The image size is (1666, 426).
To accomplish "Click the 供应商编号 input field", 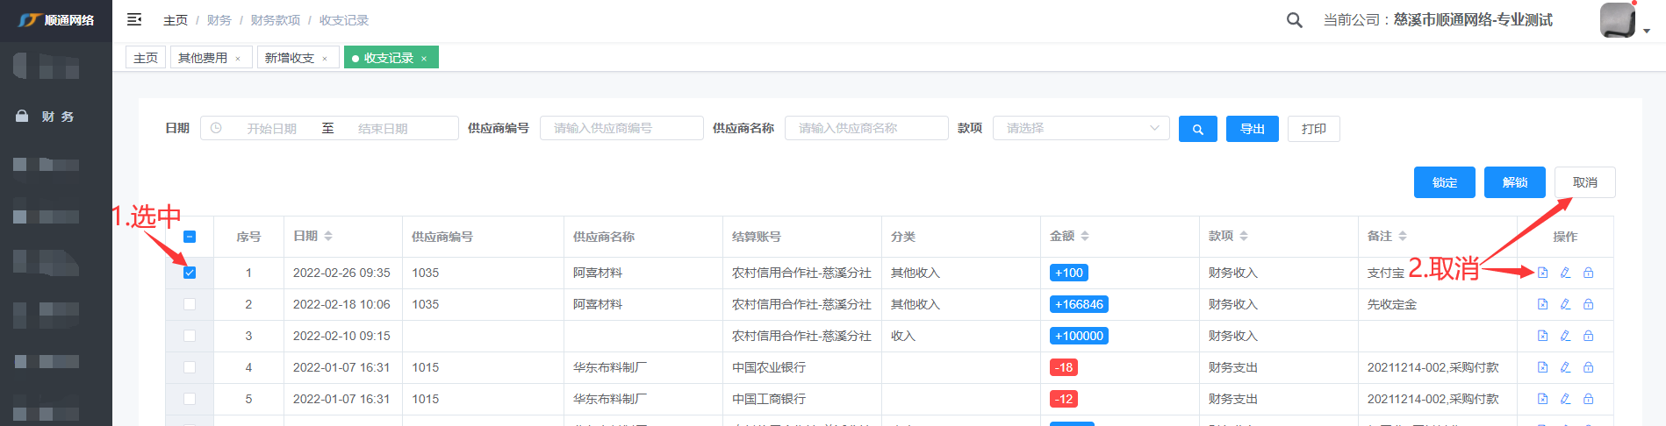I will [621, 128].
